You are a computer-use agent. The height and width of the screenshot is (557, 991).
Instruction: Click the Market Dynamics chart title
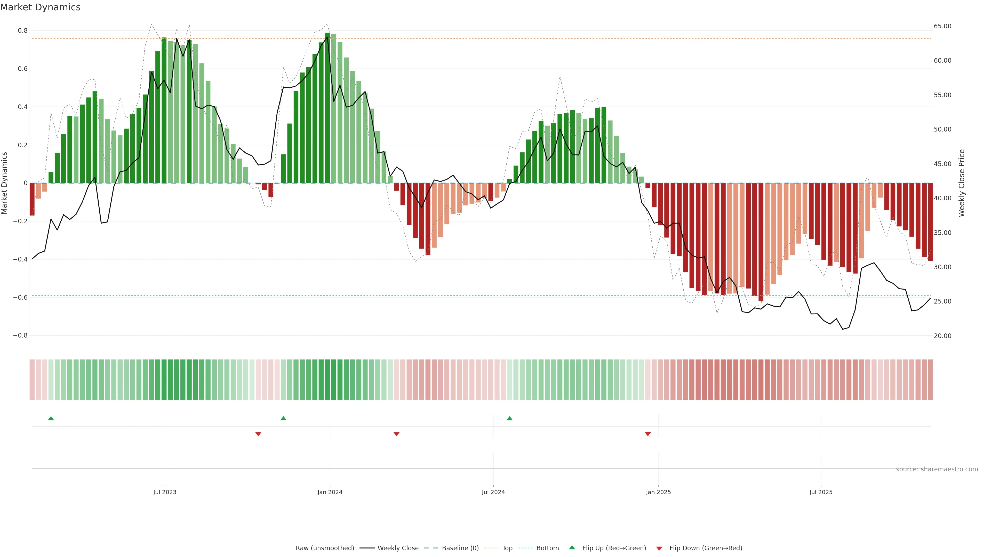click(41, 7)
